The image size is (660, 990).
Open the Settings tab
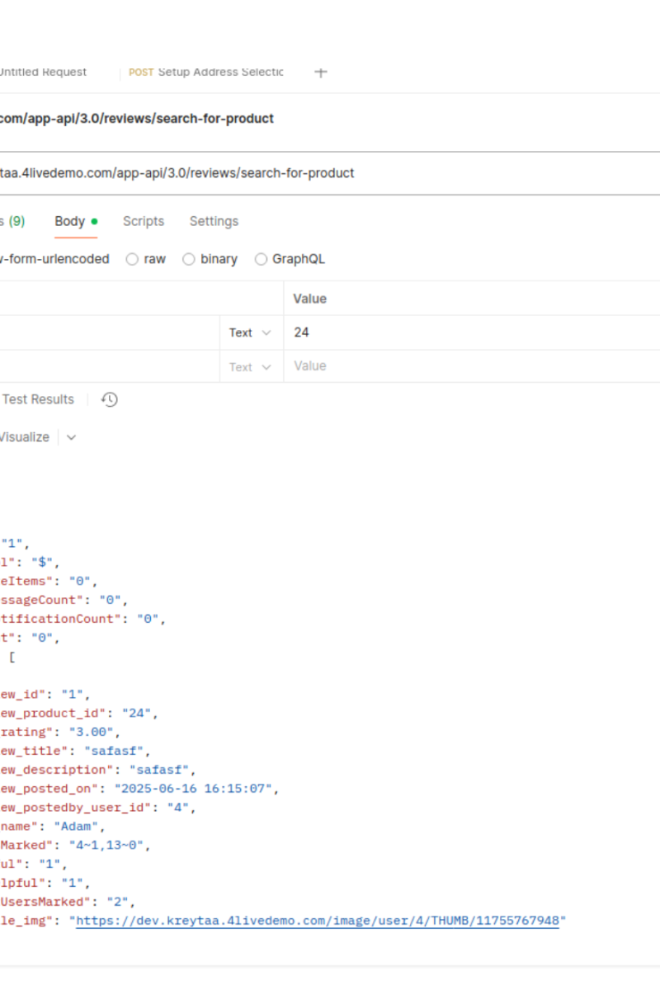[214, 221]
